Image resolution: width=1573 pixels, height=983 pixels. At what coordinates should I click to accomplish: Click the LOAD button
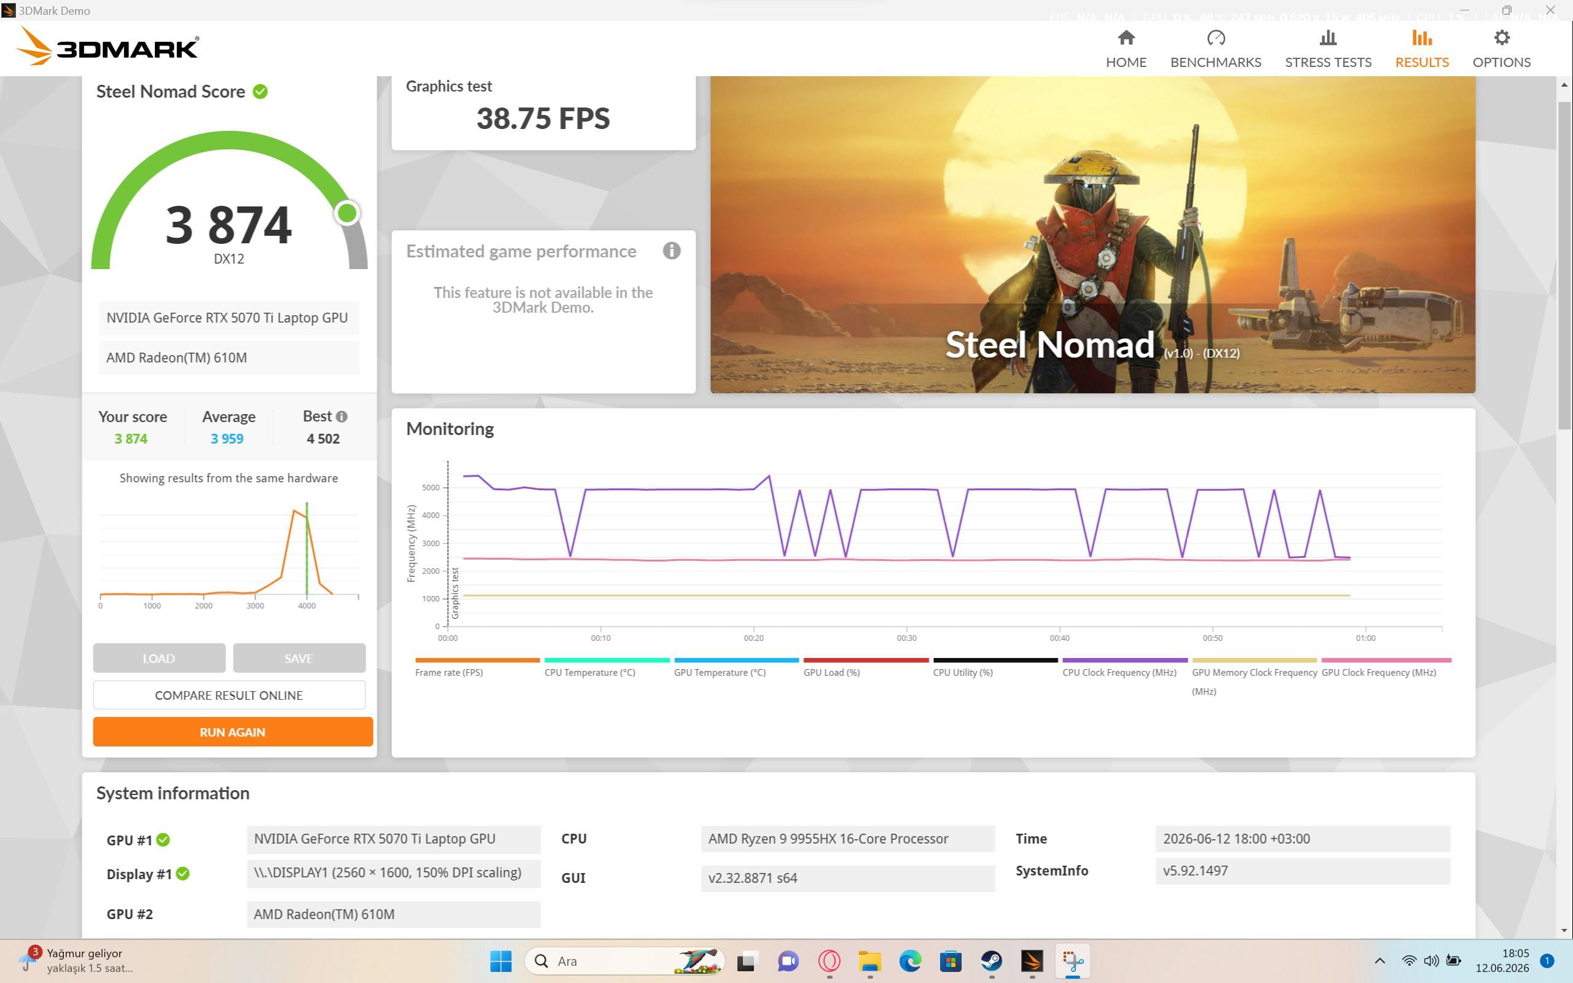coord(159,658)
